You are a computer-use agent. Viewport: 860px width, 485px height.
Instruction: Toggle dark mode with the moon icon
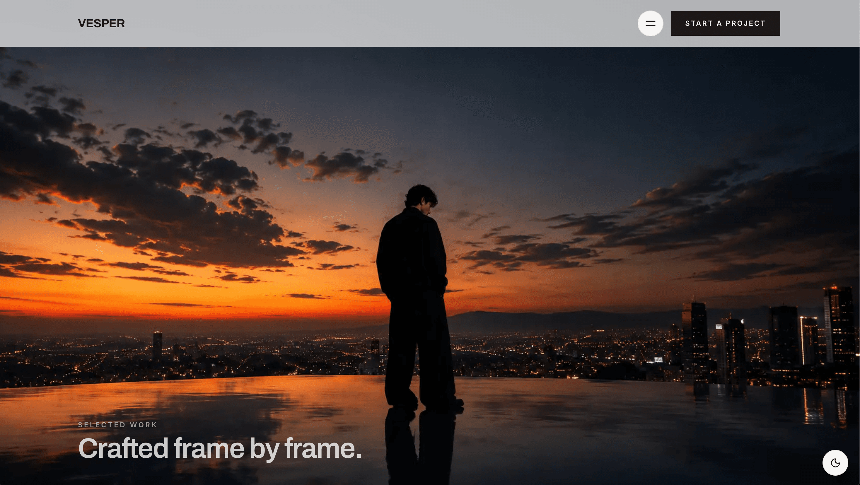click(x=835, y=463)
